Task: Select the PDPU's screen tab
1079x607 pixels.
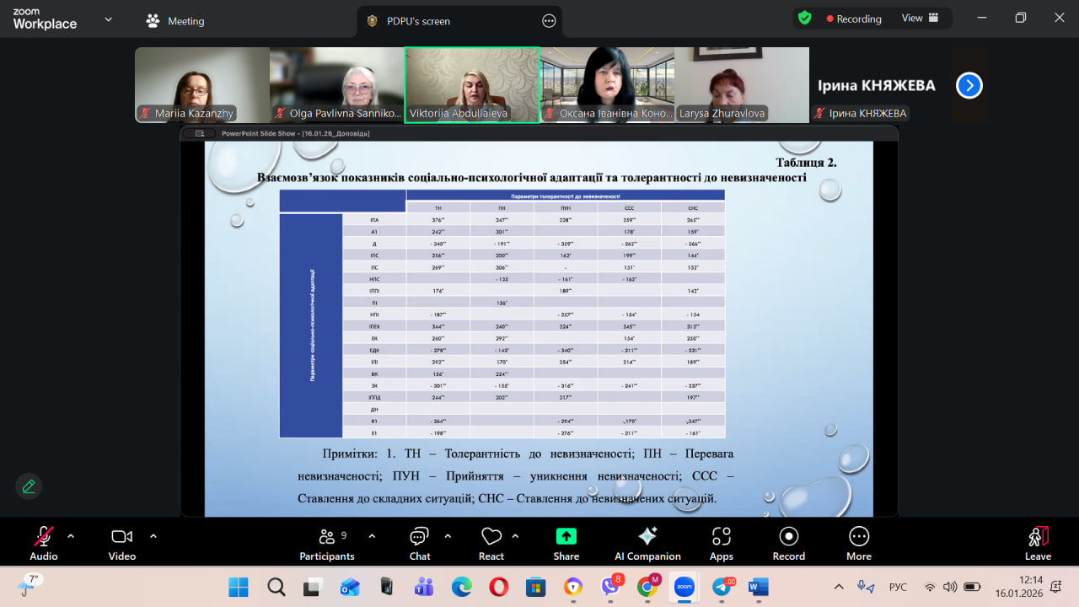Action: tap(418, 21)
